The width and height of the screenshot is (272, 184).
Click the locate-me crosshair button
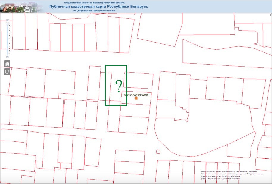point(7,72)
